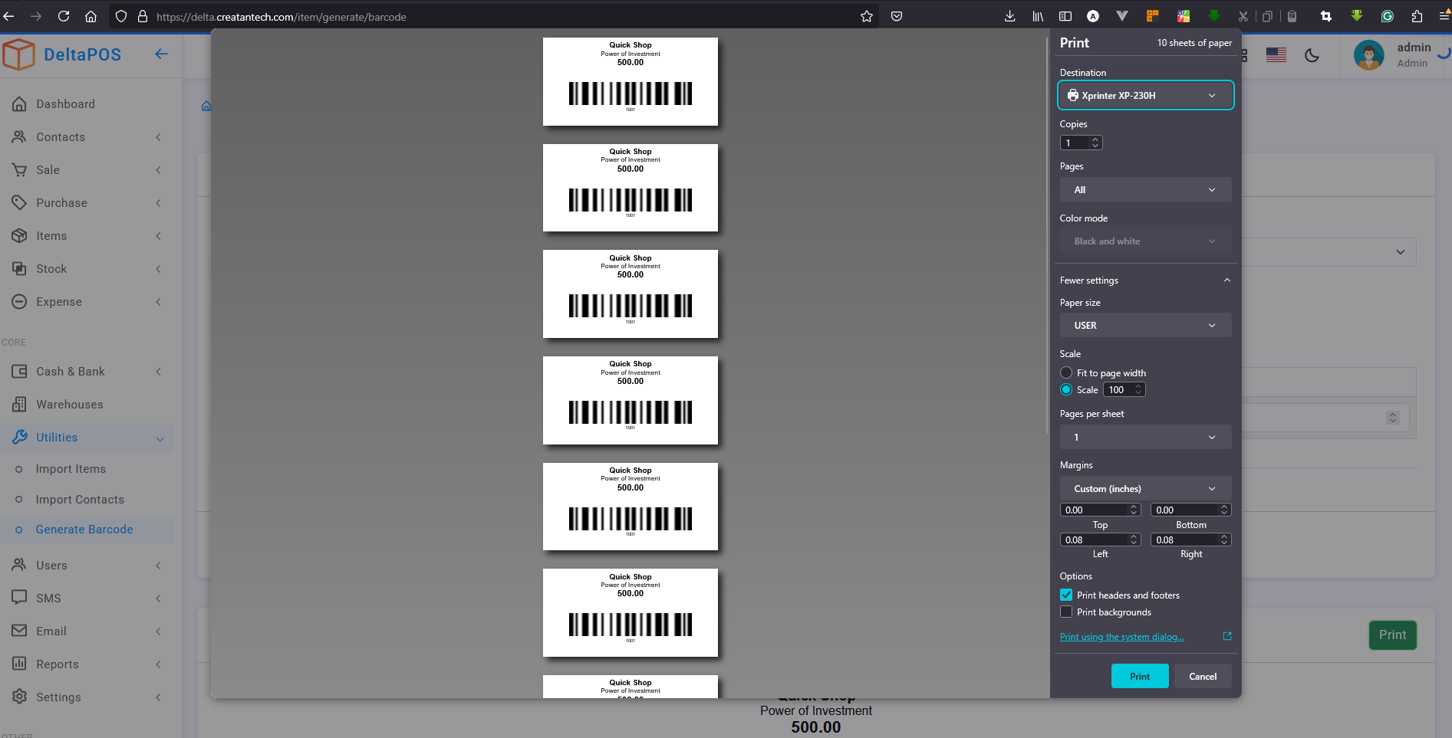This screenshot has height=738, width=1452.
Task: Open the Library bookshelf icon
Action: click(x=1038, y=16)
